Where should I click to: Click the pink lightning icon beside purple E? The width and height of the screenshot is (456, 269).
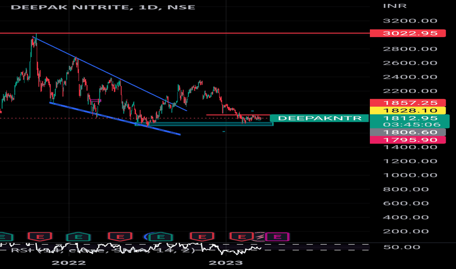coord(259,237)
